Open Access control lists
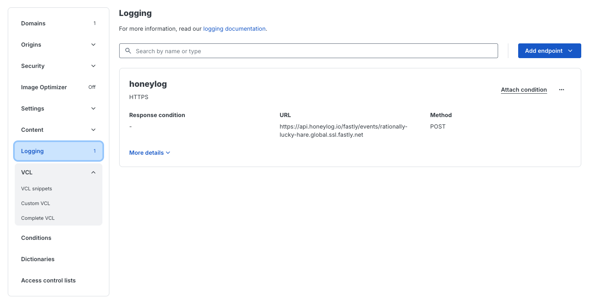Viewport: 605px width, 307px height. click(x=59, y=280)
